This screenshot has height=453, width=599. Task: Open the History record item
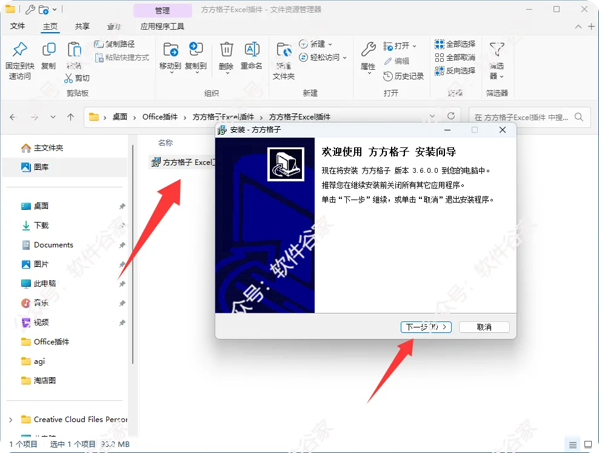tap(403, 76)
